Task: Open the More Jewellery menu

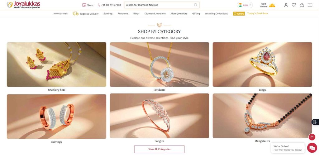Action: [179, 14]
